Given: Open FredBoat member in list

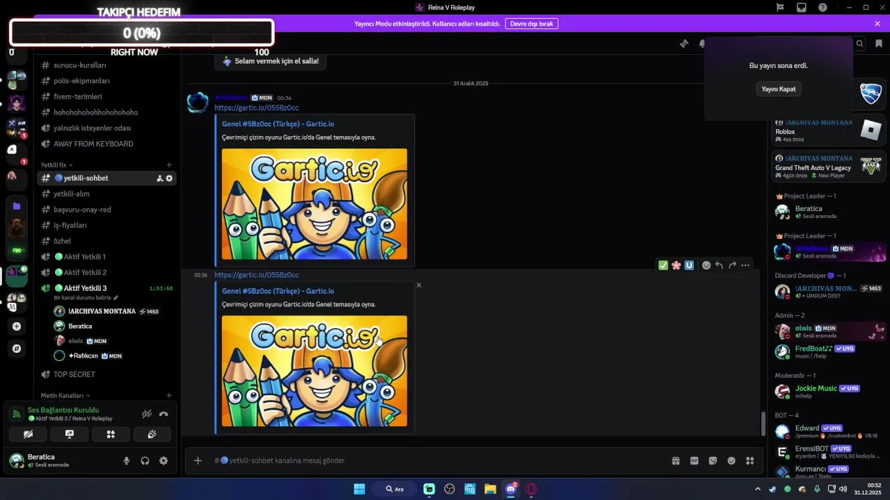Looking at the screenshot, I should pyautogui.click(x=829, y=352).
